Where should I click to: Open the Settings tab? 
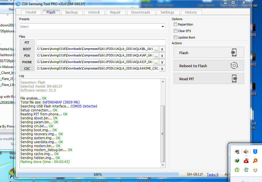pyautogui.click(x=167, y=12)
